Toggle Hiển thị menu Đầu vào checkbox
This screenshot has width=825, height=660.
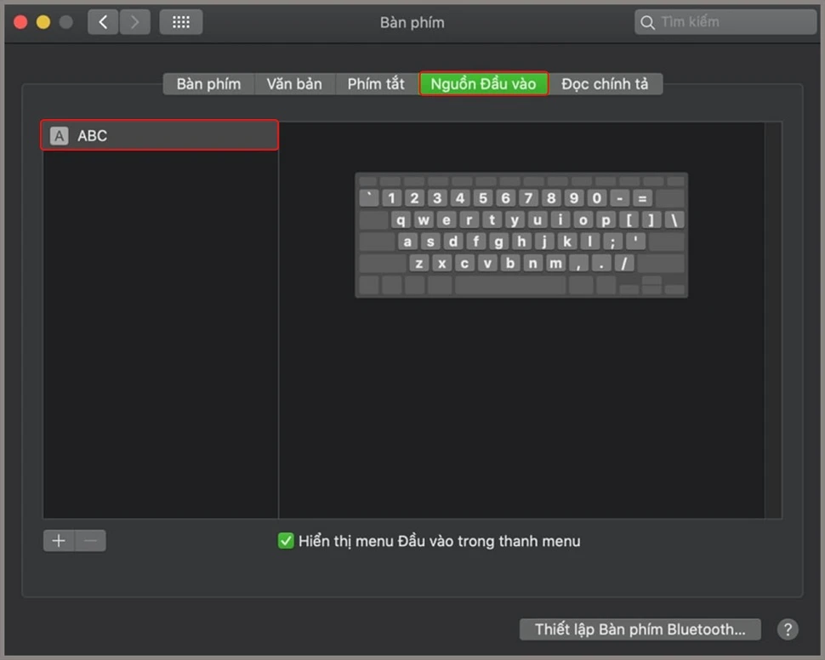tap(286, 541)
